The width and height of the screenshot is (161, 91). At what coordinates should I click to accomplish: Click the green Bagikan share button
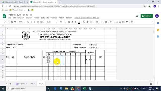[x=146, y=16]
